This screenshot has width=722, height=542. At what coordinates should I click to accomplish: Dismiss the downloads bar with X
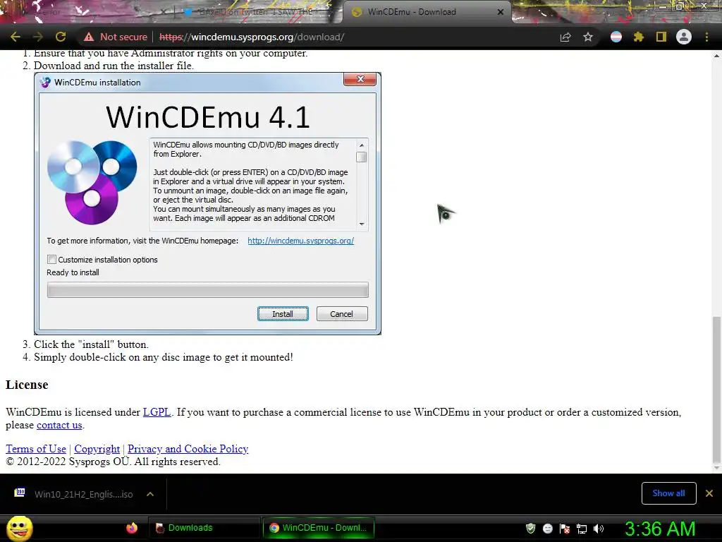click(x=709, y=493)
